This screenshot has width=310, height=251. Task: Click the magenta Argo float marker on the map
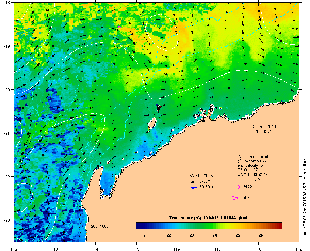[119, 27]
